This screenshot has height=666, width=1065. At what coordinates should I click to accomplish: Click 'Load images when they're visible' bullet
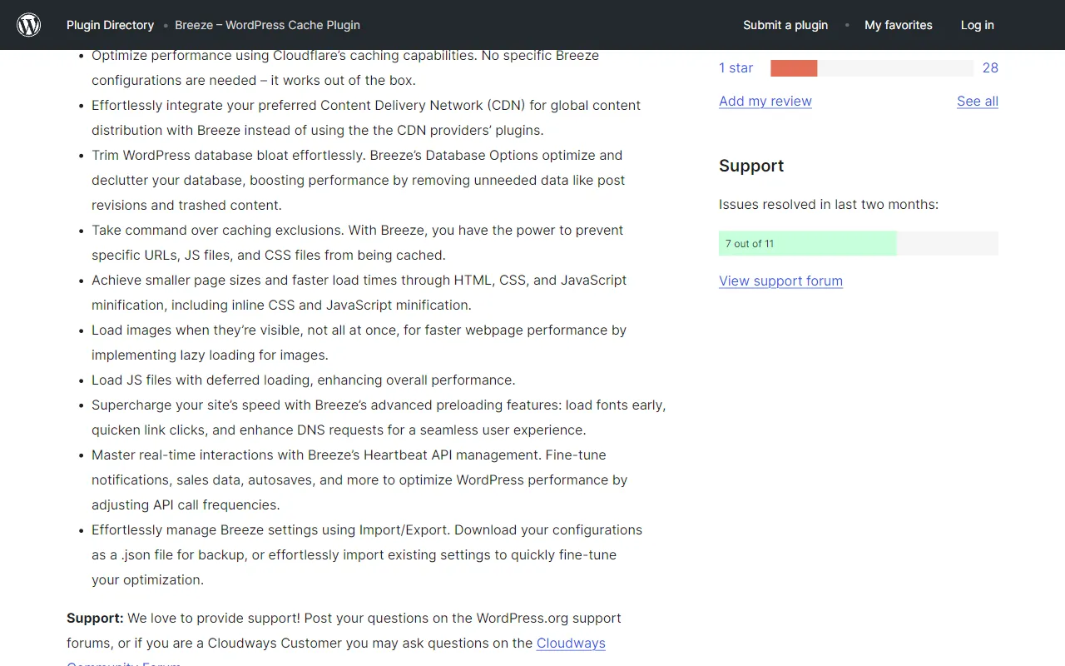tap(359, 343)
